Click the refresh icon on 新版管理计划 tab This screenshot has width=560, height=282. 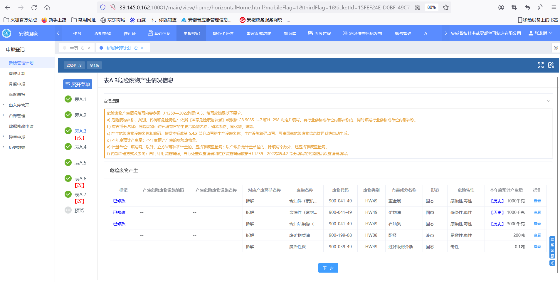click(x=136, y=48)
